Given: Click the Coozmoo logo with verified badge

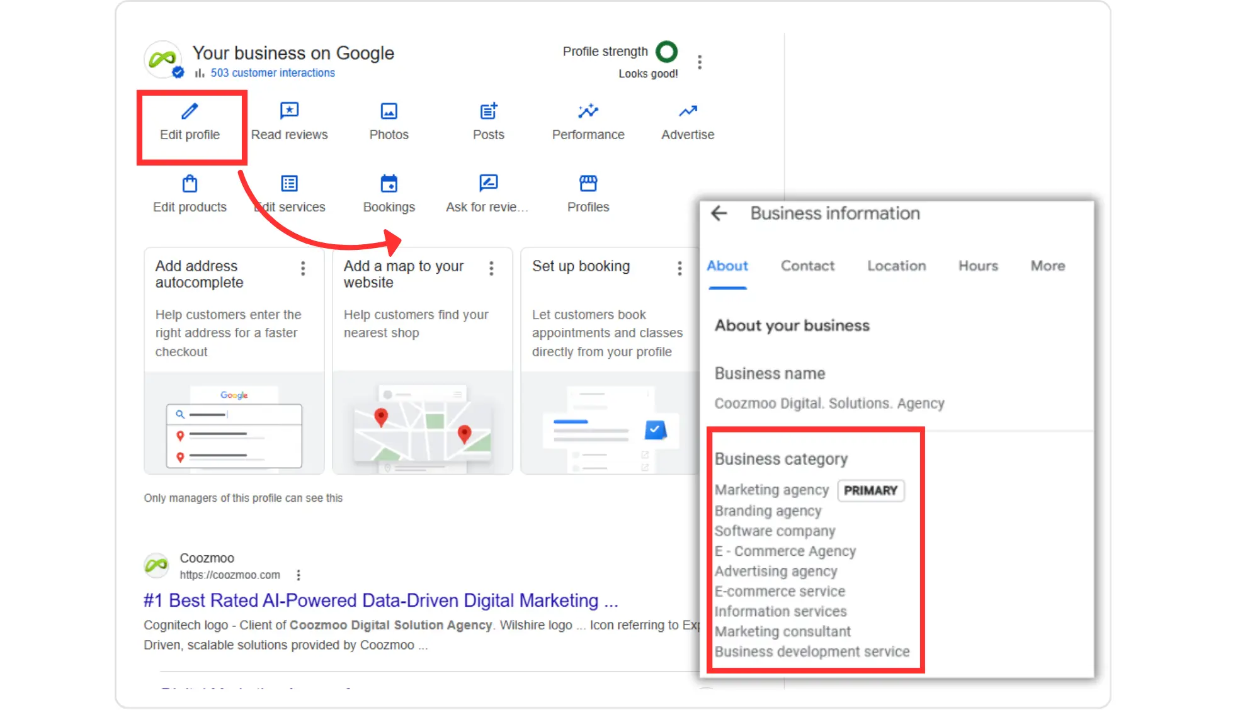Looking at the screenshot, I should 163,60.
